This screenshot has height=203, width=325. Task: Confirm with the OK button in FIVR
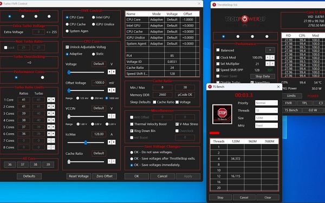(136, 176)
